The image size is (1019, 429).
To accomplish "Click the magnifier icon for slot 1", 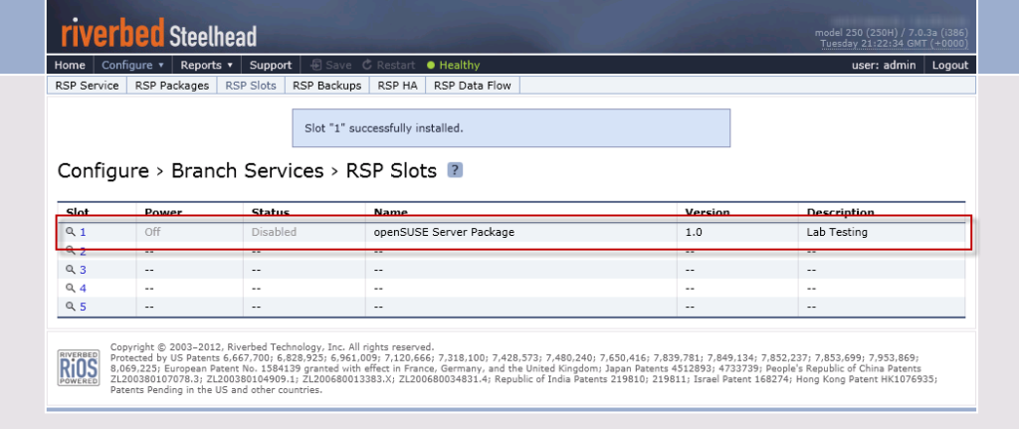I will (71, 231).
